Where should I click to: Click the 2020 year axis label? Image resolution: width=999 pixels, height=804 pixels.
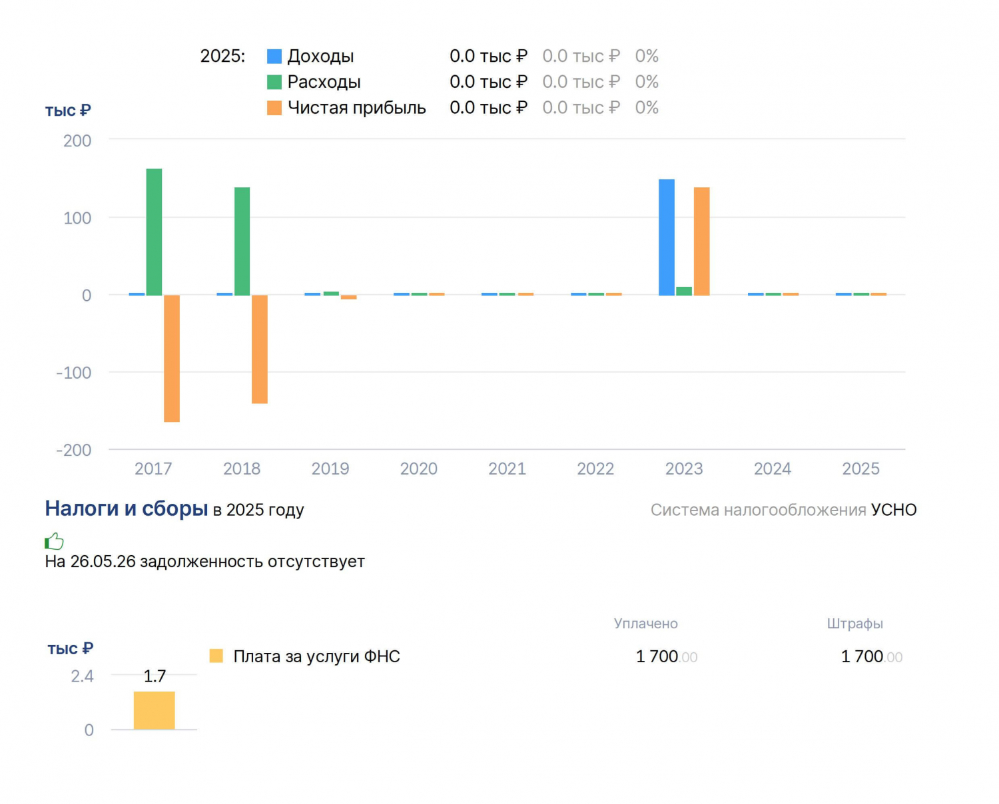[x=419, y=469]
